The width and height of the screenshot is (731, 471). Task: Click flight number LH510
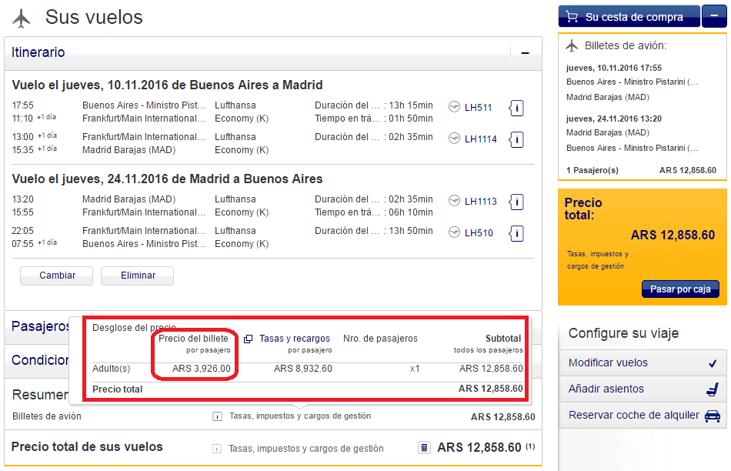pyautogui.click(x=479, y=233)
